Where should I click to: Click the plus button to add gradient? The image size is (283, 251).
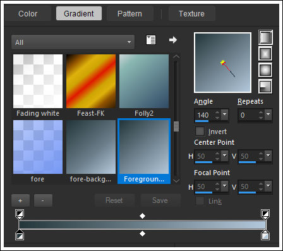[20, 200]
